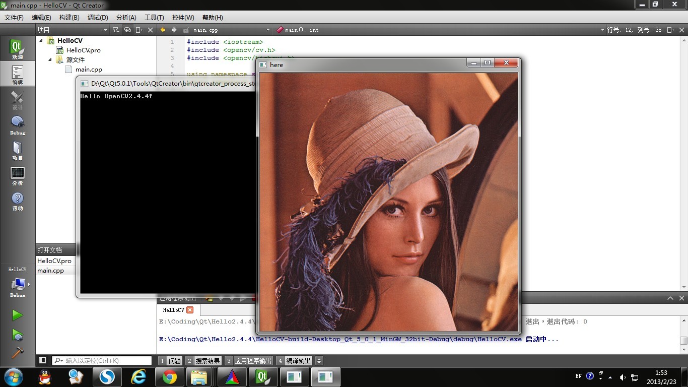Close the application output pane
The width and height of the screenshot is (688, 387).
click(x=682, y=298)
